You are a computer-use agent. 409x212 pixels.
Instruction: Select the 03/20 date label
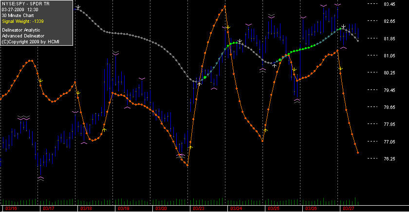click(x=161, y=209)
